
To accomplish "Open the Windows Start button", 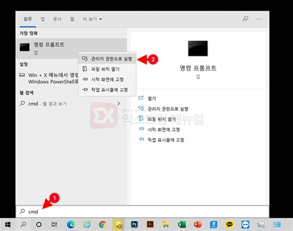I will tap(7, 224).
